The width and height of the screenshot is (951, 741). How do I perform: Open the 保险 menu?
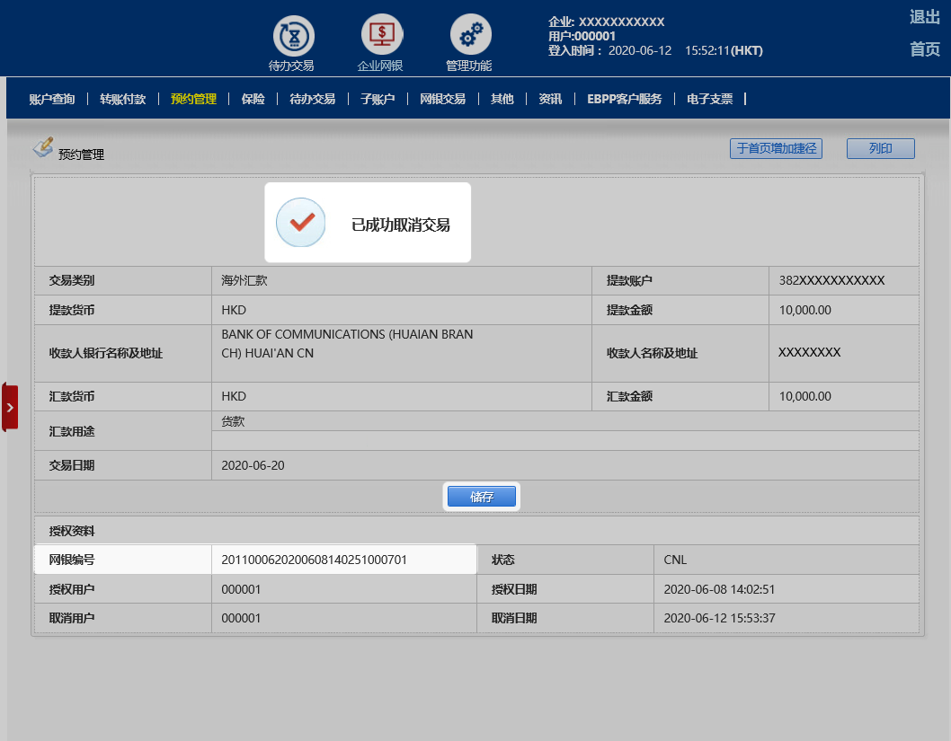253,99
